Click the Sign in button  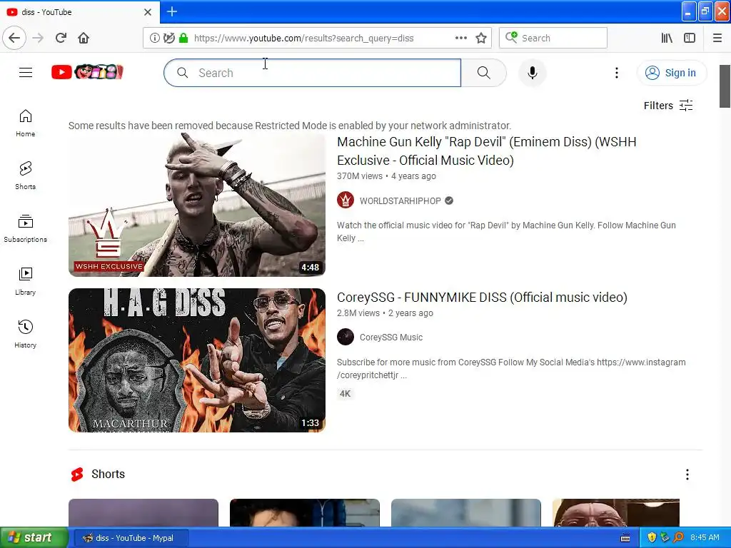point(671,73)
